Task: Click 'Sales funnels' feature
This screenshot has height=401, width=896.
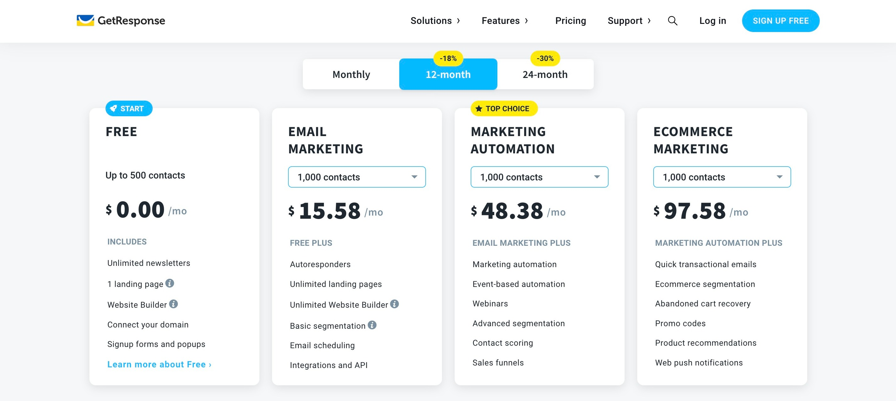Action: [498, 363]
